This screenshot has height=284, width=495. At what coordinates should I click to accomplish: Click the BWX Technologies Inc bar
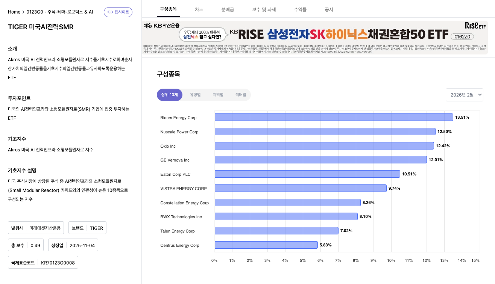click(x=286, y=216)
